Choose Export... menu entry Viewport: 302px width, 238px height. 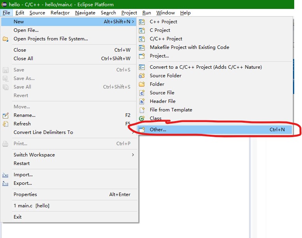[x=69, y=183]
